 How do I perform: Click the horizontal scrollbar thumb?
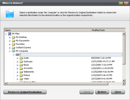[x=58, y=84]
